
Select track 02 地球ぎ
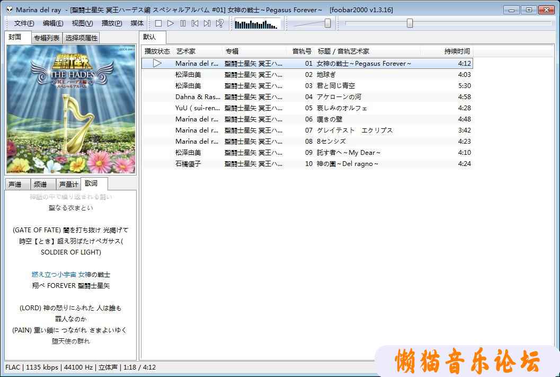307,75
